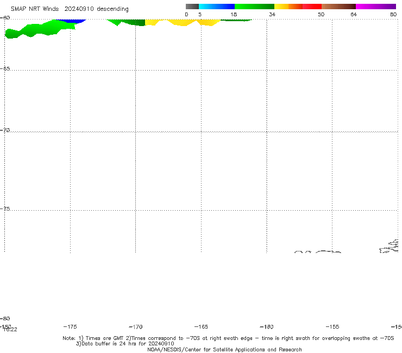Viewport: 402px width, 353px height.
Task: Click the longitude label '-170'
Action: pyautogui.click(x=136, y=327)
